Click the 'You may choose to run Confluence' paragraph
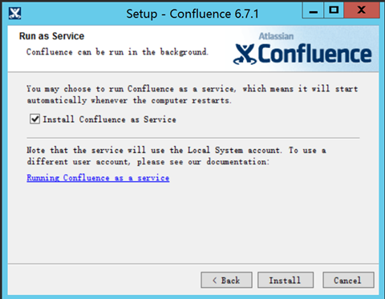The image size is (385, 299). [192, 95]
